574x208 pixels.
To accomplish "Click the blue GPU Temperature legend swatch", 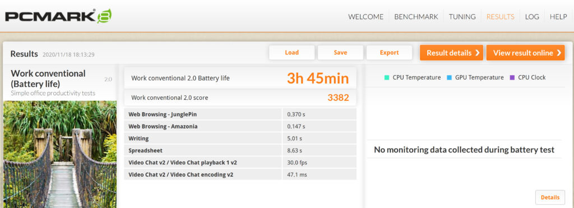I will point(449,77).
